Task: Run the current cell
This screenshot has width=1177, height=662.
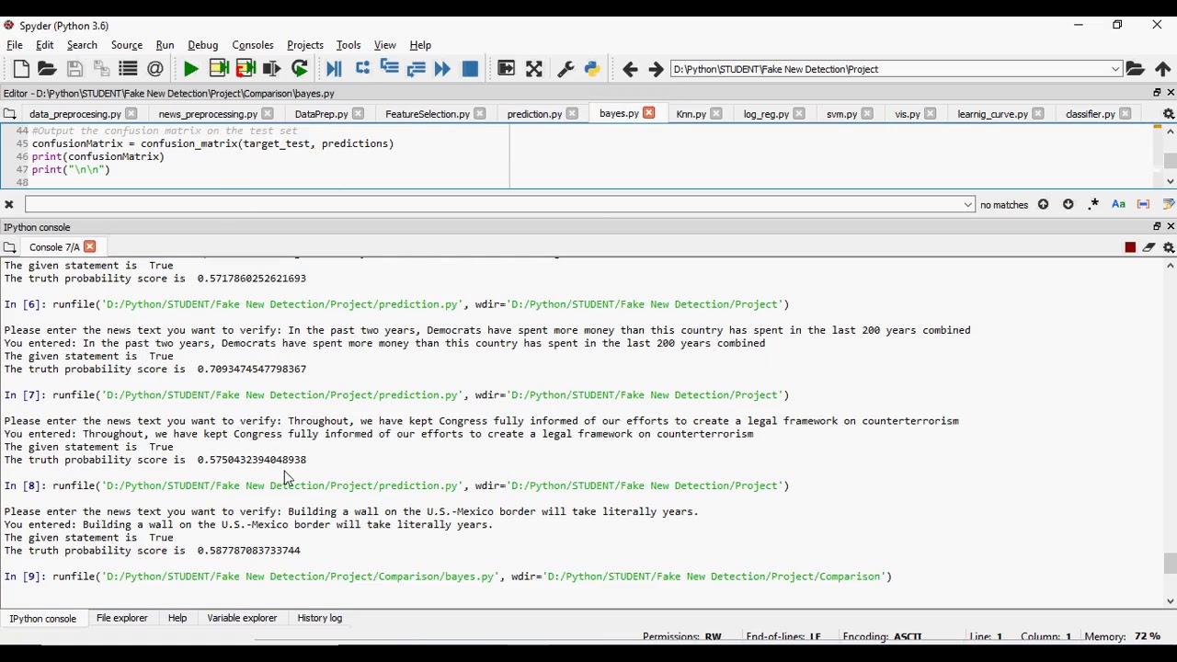Action: (218, 69)
